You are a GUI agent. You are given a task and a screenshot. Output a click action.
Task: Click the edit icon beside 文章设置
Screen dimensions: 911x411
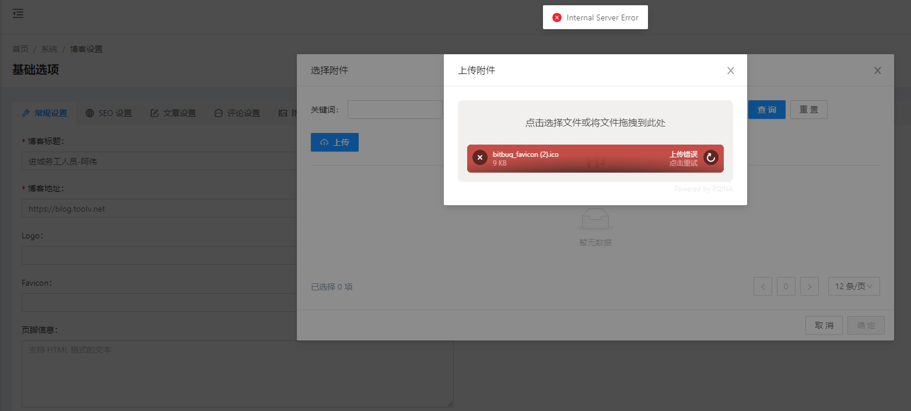pyautogui.click(x=155, y=113)
